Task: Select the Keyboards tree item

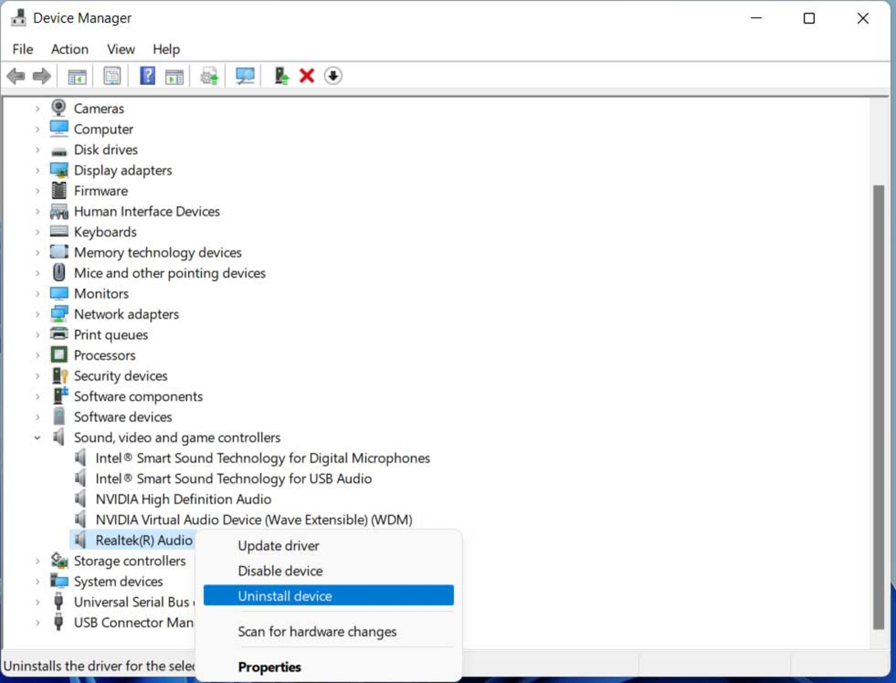Action: point(105,232)
